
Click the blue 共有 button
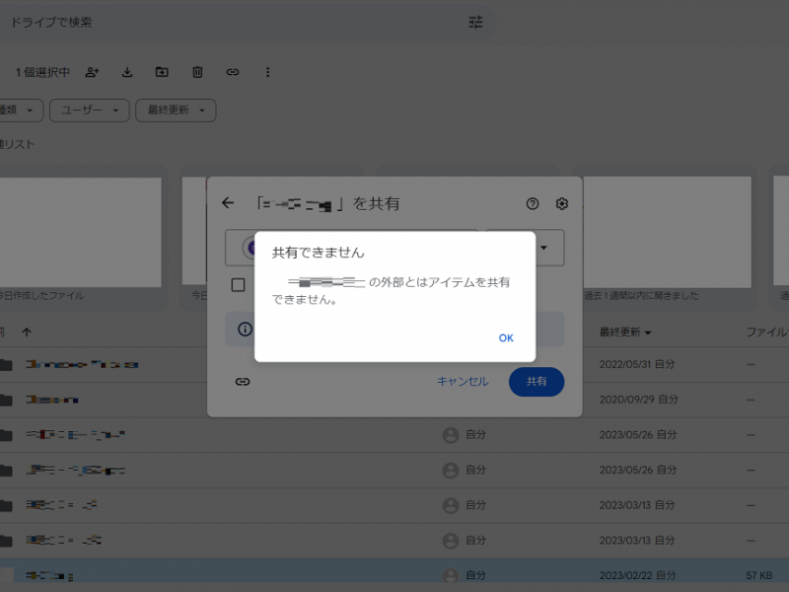[x=537, y=382]
